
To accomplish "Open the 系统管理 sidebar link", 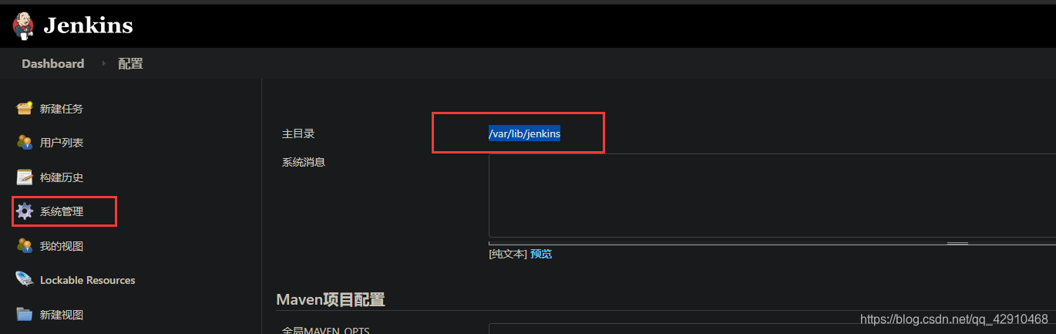I will (x=62, y=211).
